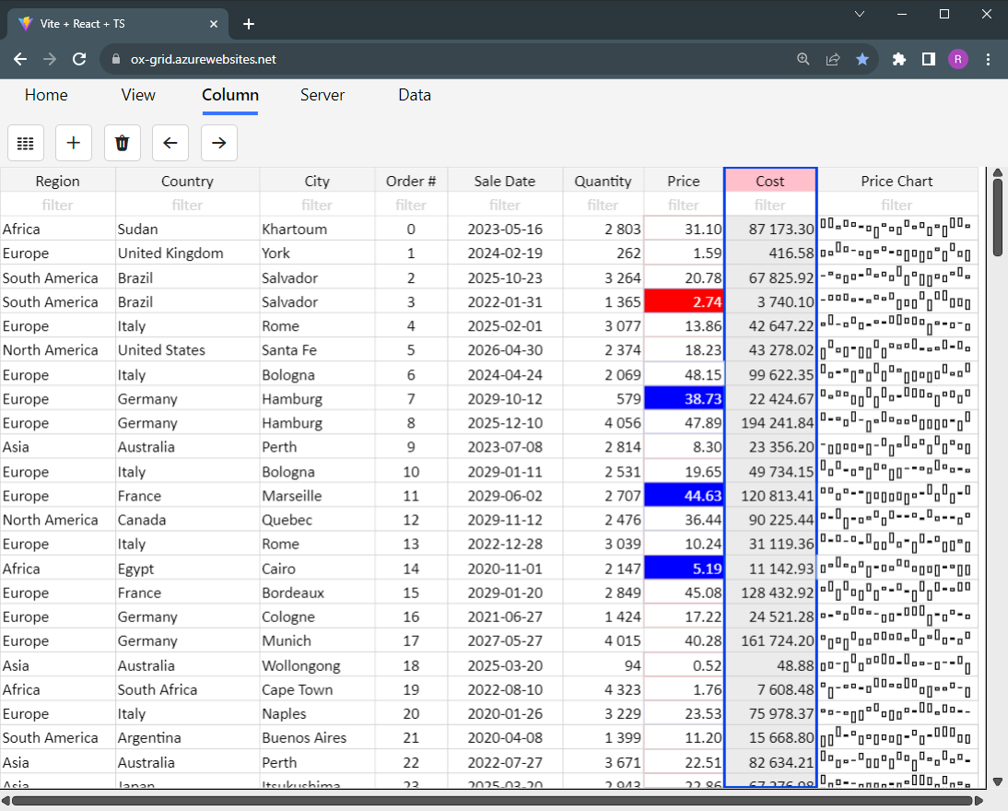Click the vertical scrollbar down arrow

coord(997,782)
